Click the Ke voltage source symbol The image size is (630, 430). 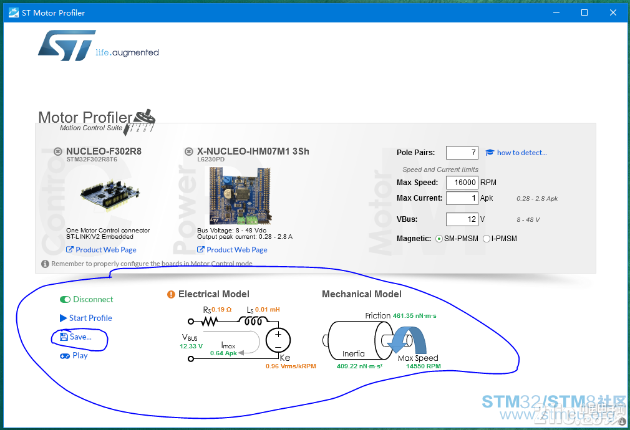(x=278, y=340)
